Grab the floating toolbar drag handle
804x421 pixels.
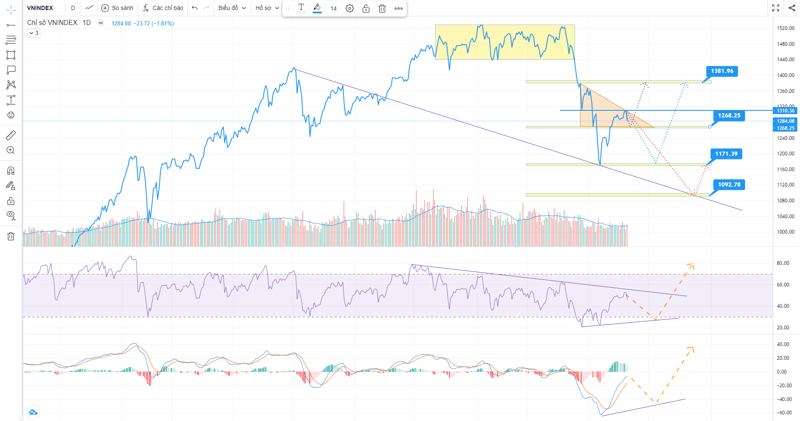click(x=287, y=8)
